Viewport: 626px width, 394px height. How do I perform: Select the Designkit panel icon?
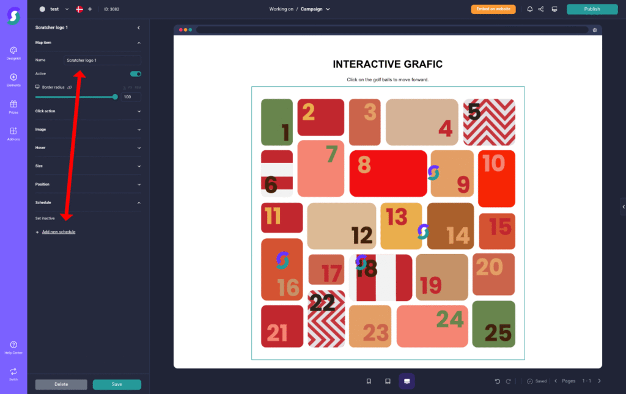pos(13,54)
